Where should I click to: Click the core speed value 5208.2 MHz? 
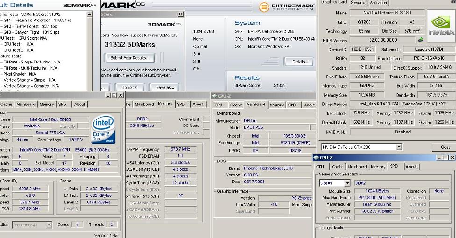click(29, 189)
